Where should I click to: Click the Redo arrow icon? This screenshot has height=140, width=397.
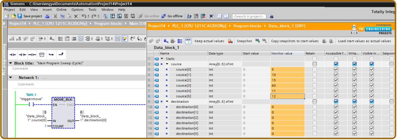point(94,16)
